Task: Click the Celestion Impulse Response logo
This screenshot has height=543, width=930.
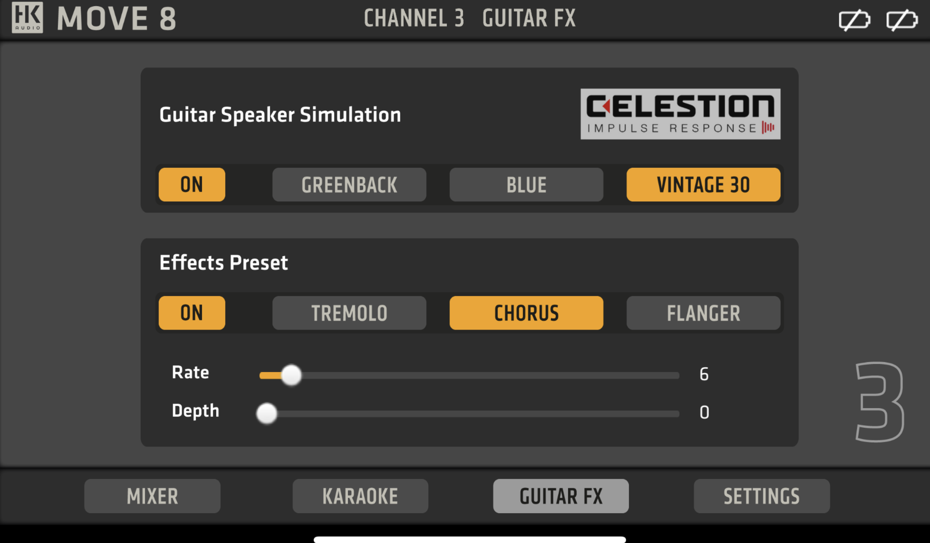Action: point(680,114)
